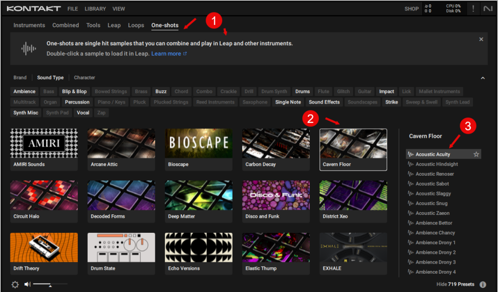Switch to the Loops tab
498x292 pixels.
(x=136, y=25)
